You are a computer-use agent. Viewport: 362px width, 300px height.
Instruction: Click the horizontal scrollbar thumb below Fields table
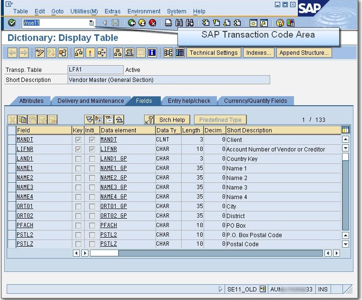[x=104, y=253]
